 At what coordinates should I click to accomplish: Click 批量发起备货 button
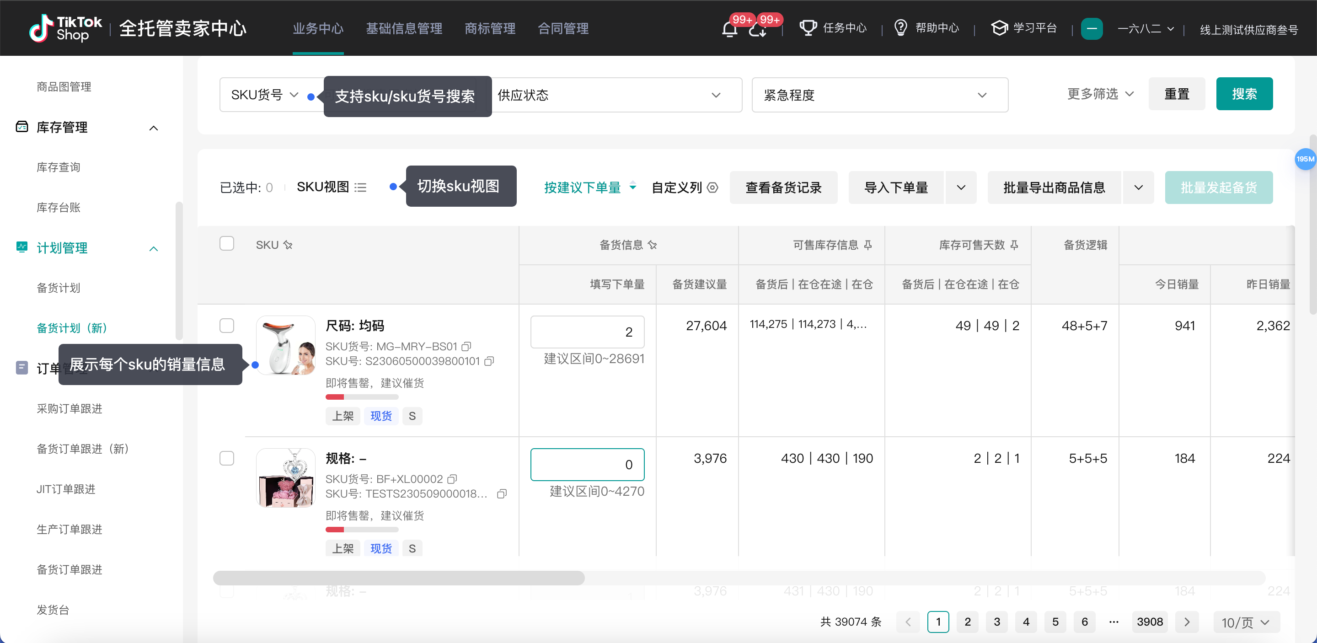pyautogui.click(x=1219, y=188)
